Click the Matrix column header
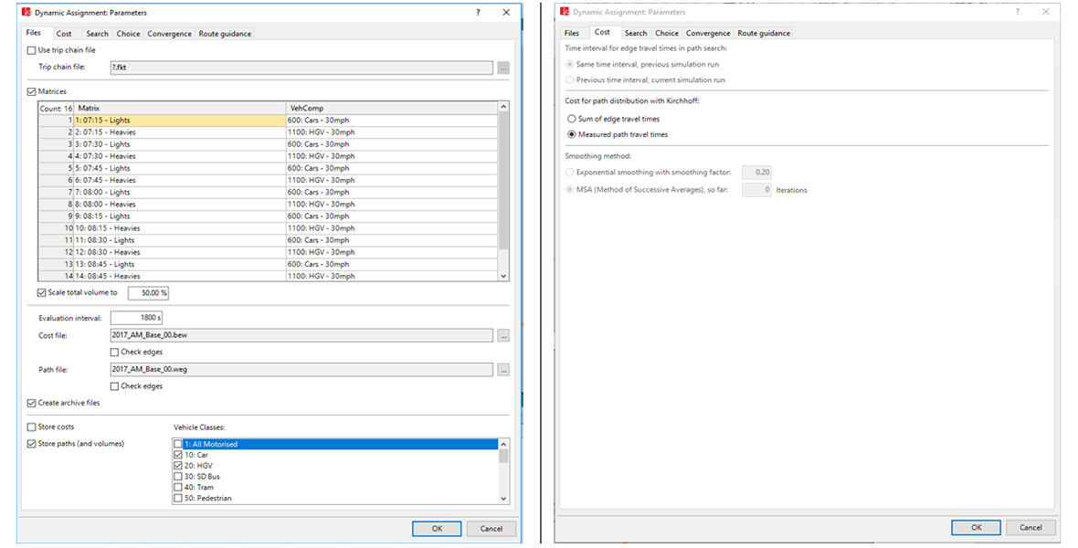1078x548 pixels. pos(180,108)
